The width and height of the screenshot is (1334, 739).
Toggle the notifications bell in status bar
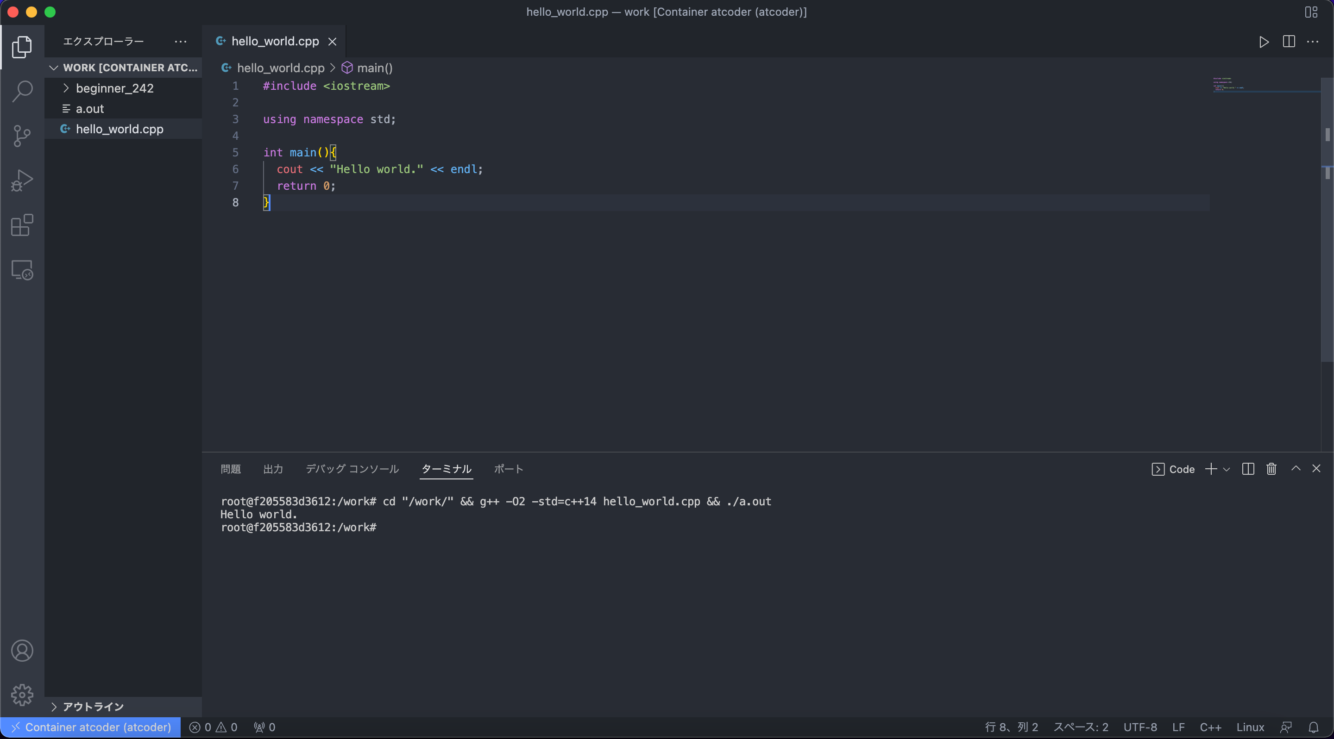1313,727
